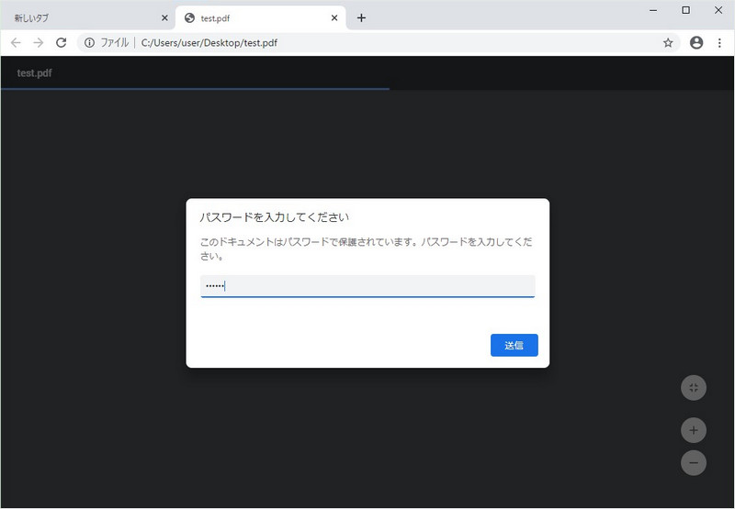Zoom in with the plus button
Screen dimensions: 735x509
coord(694,430)
